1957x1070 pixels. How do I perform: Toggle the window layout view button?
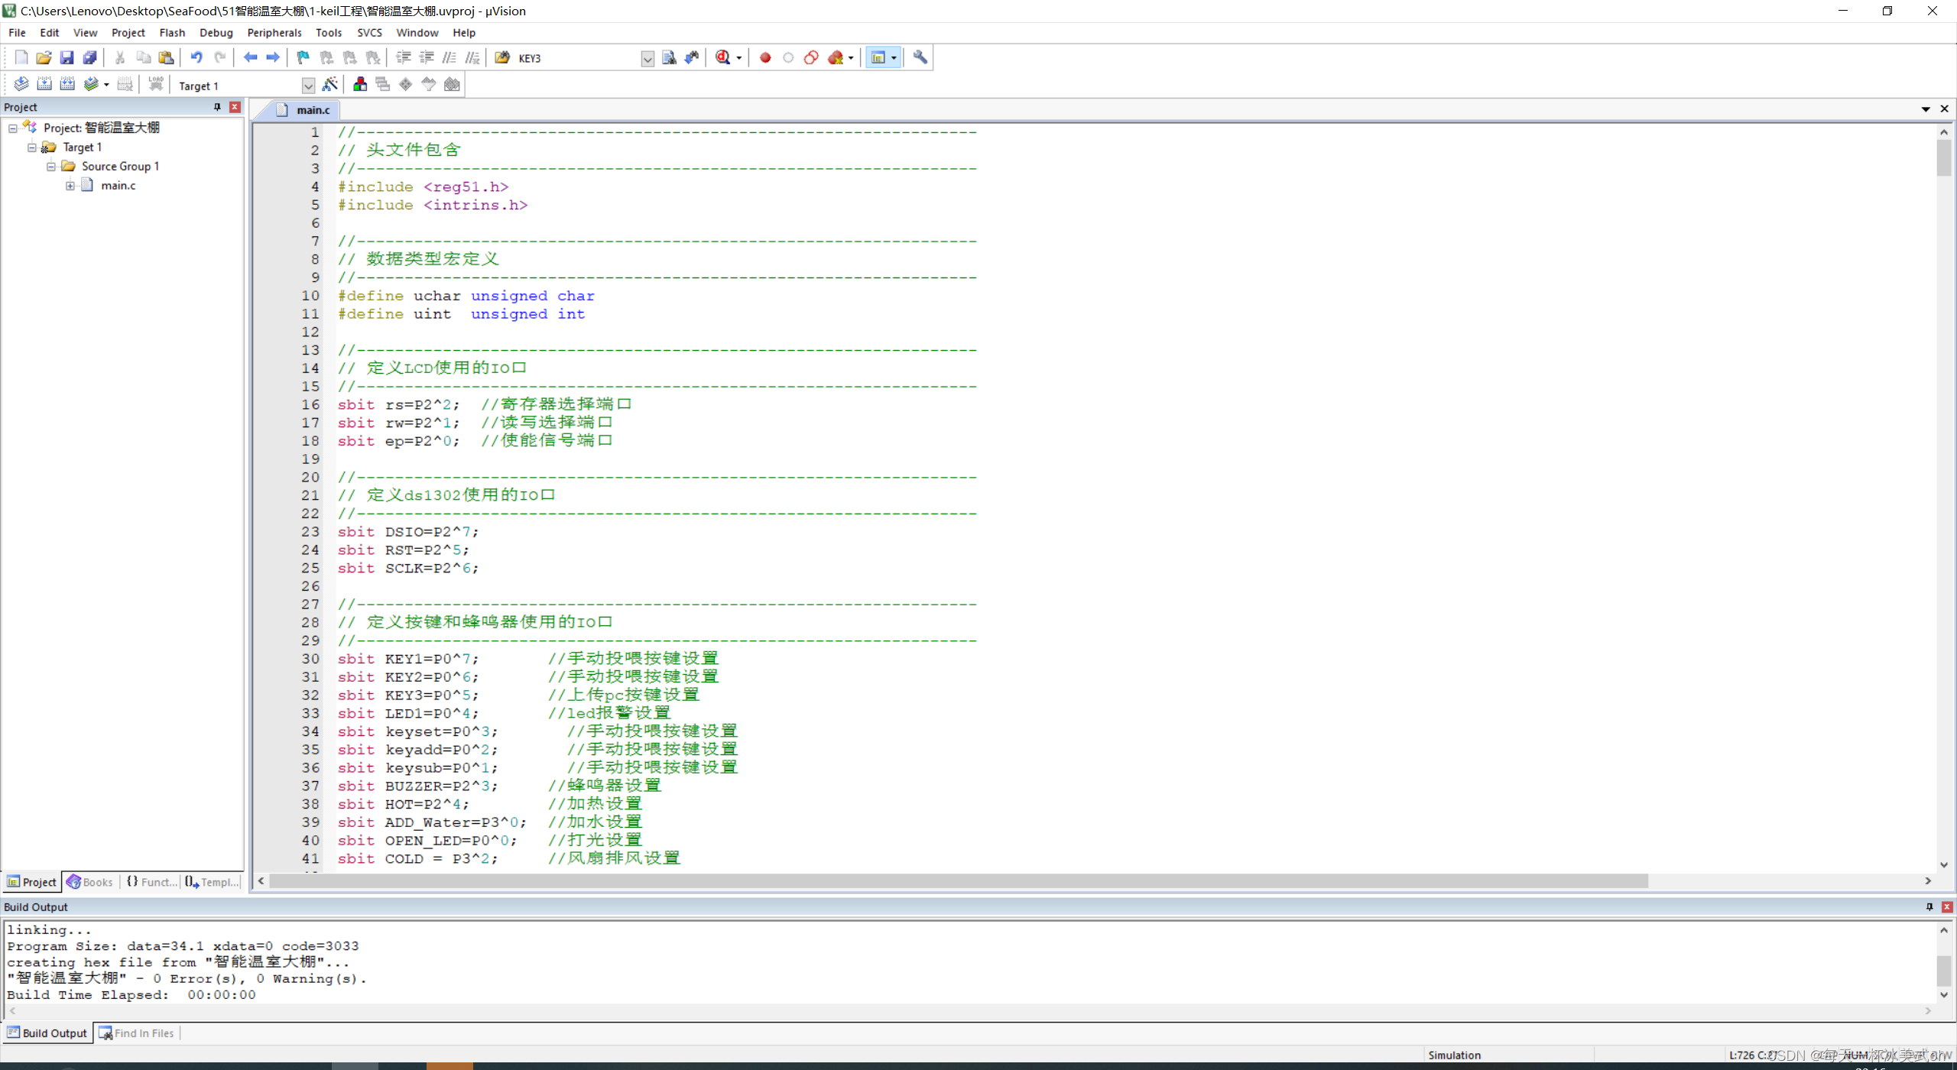(x=878, y=58)
